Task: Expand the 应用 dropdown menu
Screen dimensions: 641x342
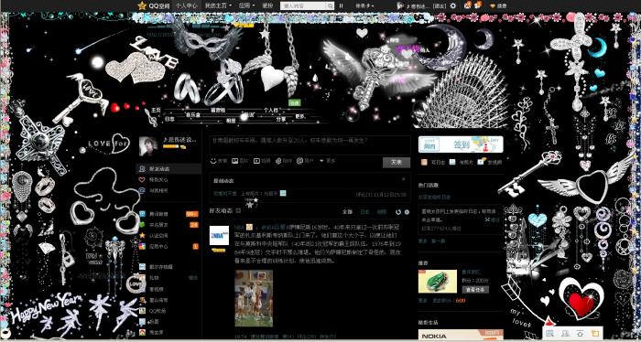Action: click(x=246, y=5)
